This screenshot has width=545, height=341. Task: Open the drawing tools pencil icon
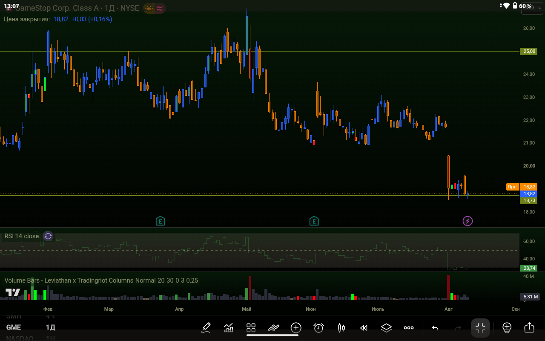point(206,327)
